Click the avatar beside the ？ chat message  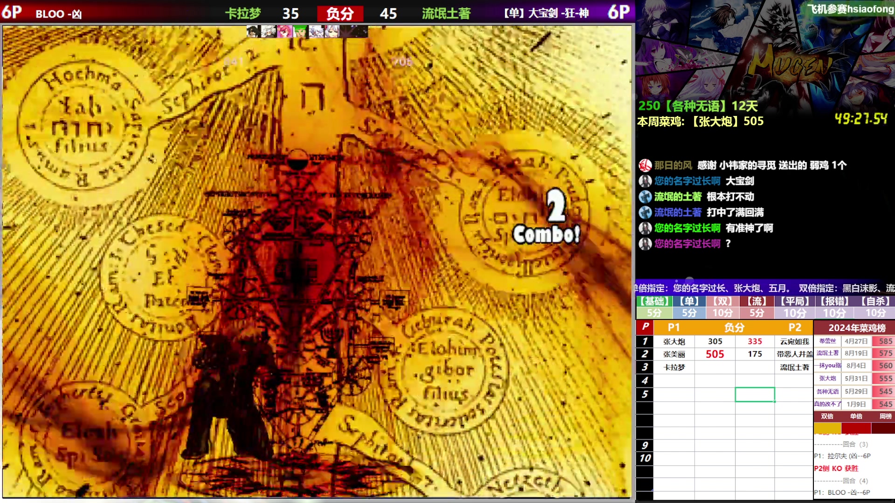click(645, 244)
